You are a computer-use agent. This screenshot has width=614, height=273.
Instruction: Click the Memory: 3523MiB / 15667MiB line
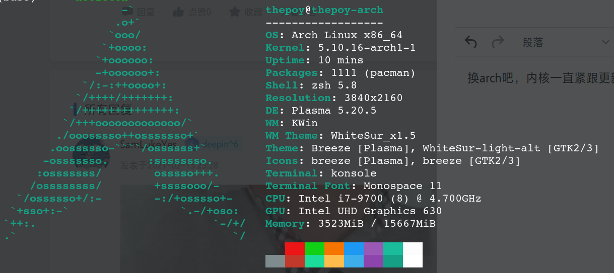tap(351, 224)
